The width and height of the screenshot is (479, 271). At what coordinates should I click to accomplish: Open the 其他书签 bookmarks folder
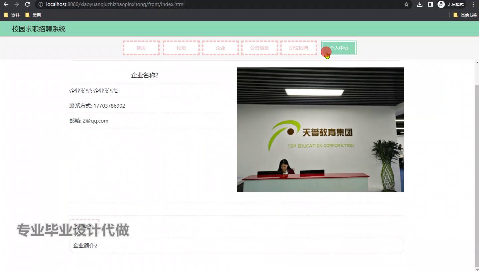(x=465, y=15)
